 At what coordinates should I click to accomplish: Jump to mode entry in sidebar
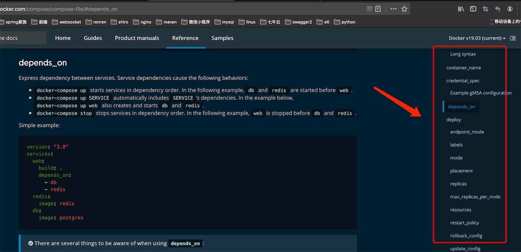point(456,158)
